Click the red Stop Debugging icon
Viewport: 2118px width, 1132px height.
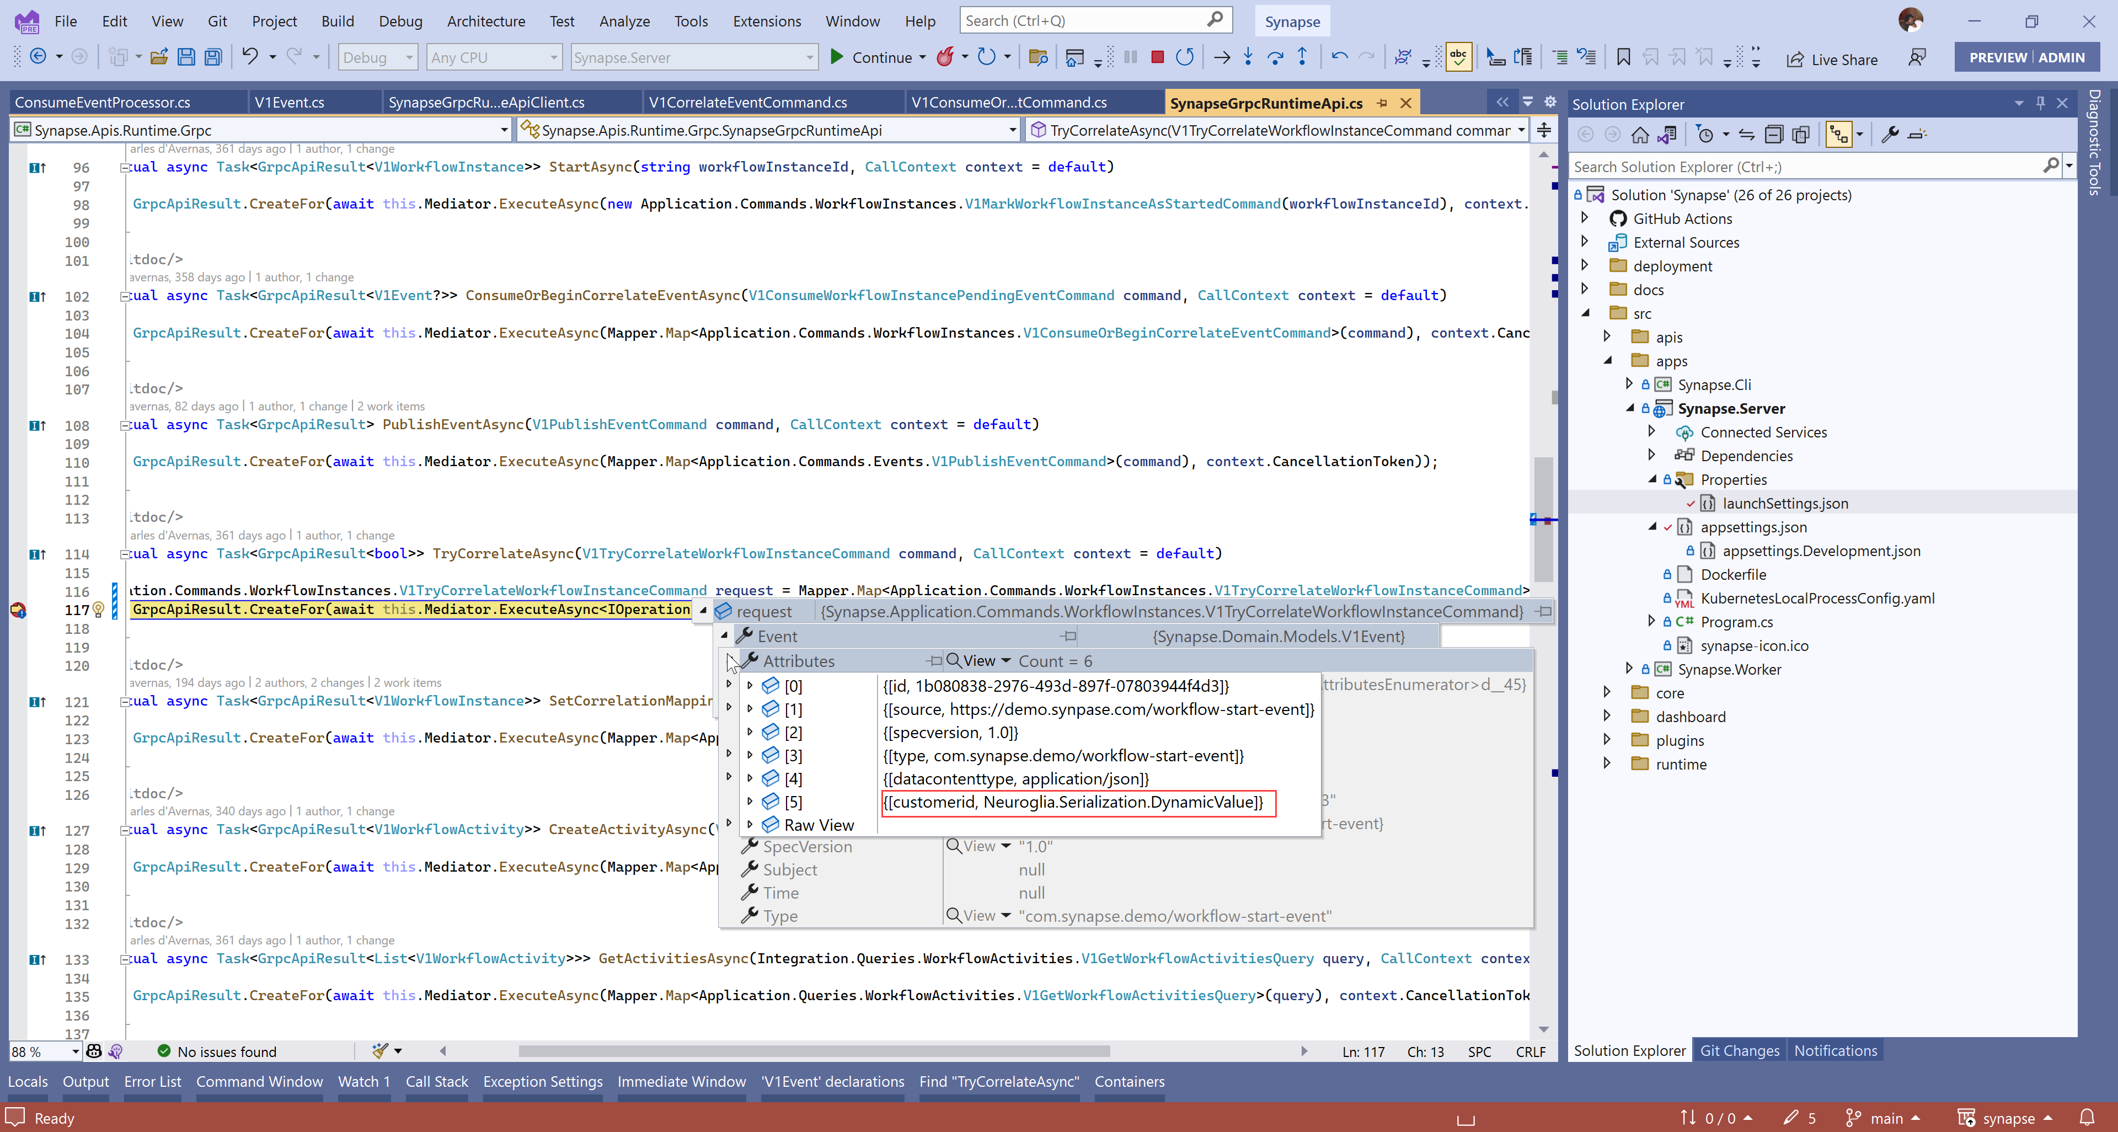[x=1157, y=57]
